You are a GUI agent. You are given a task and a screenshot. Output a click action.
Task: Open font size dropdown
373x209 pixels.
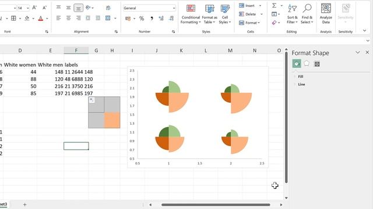(x=27, y=8)
